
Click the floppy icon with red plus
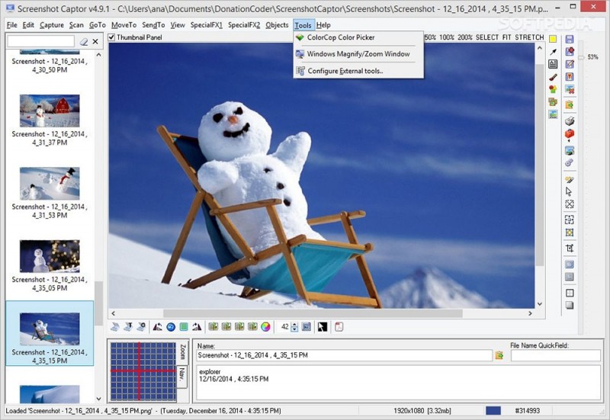click(570, 51)
